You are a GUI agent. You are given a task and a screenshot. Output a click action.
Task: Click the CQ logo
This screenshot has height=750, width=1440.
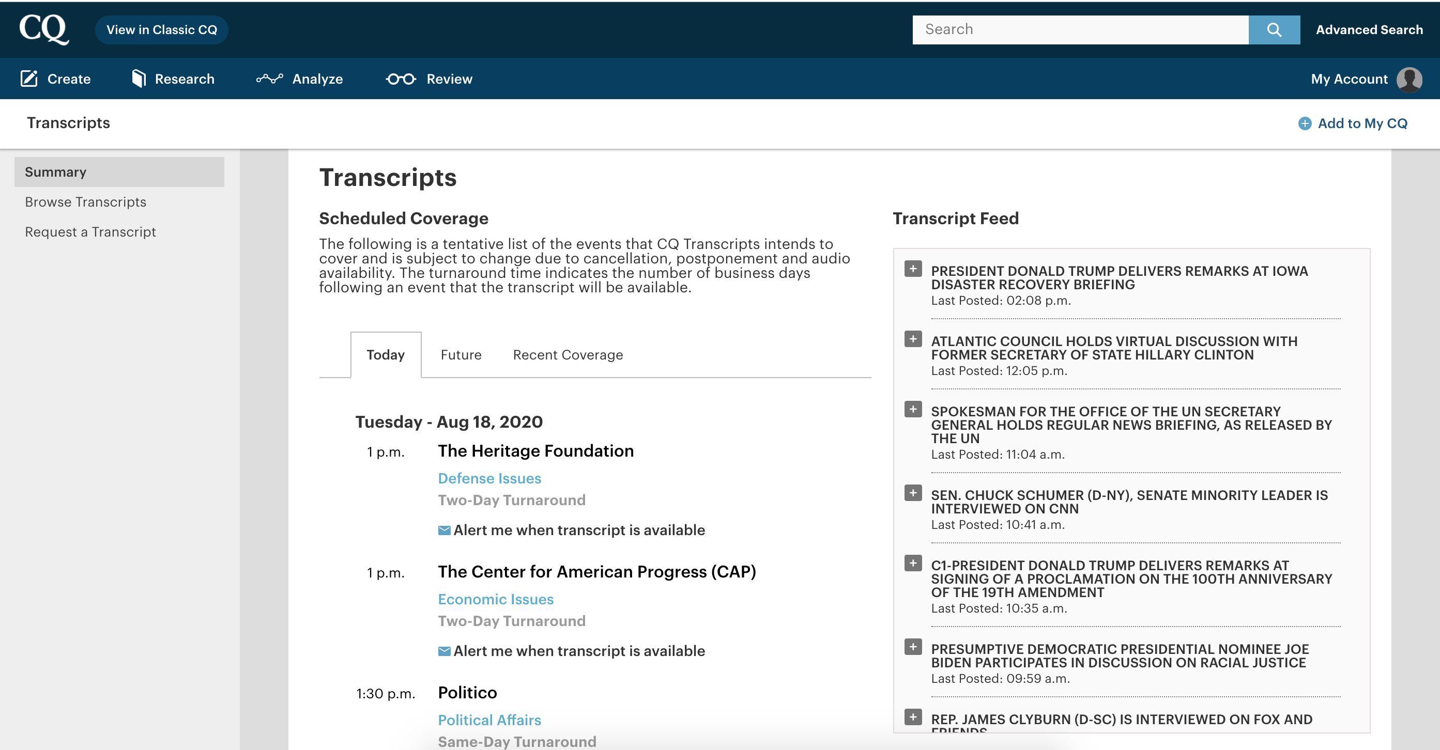click(x=44, y=28)
